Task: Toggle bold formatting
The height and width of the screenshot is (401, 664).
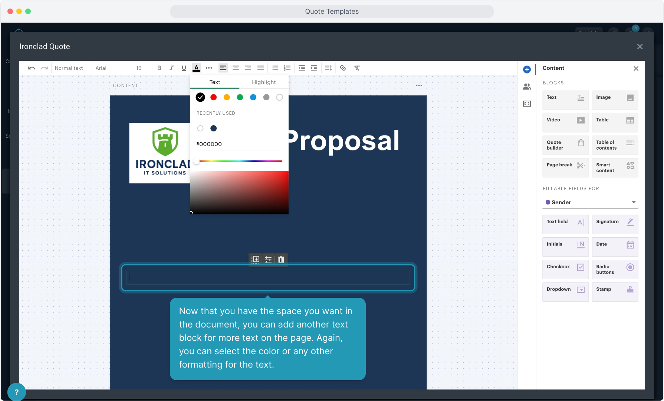Action: pos(159,68)
